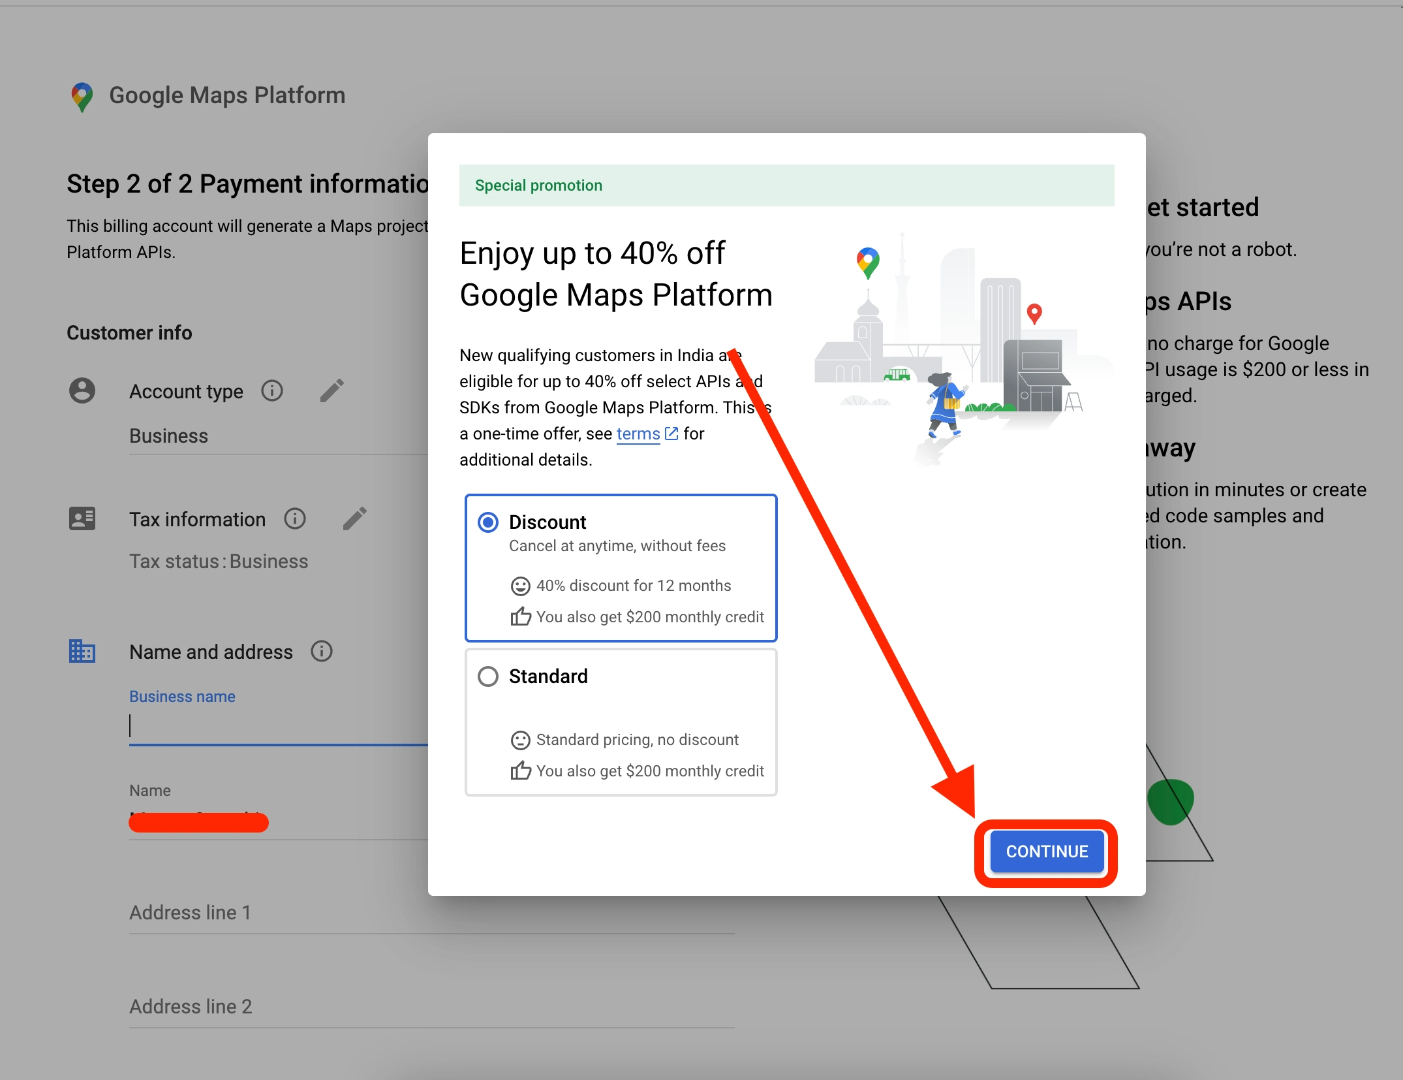Click the Address line 1 field
The width and height of the screenshot is (1403, 1080).
coord(432,913)
